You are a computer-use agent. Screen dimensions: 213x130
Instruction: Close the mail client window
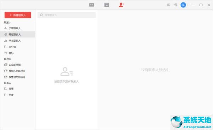[209, 5]
